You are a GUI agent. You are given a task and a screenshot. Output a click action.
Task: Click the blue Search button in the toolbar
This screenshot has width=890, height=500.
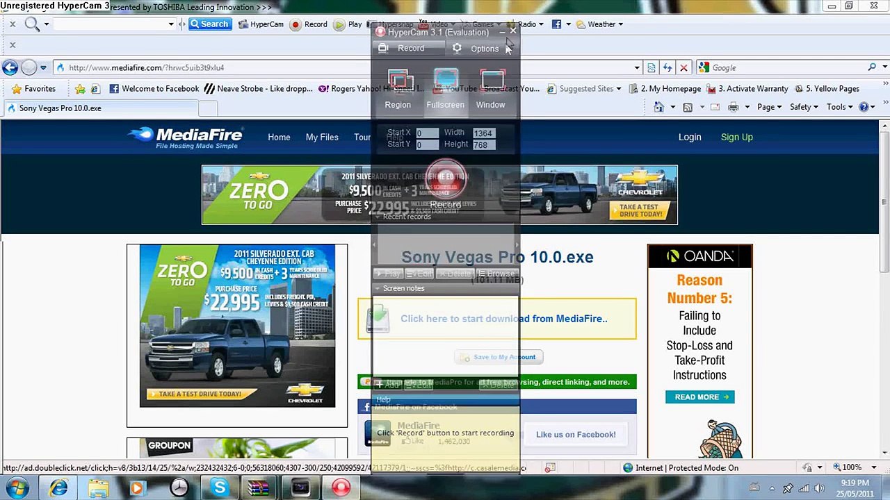tap(209, 24)
